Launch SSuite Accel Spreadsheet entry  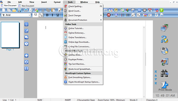point(83,69)
